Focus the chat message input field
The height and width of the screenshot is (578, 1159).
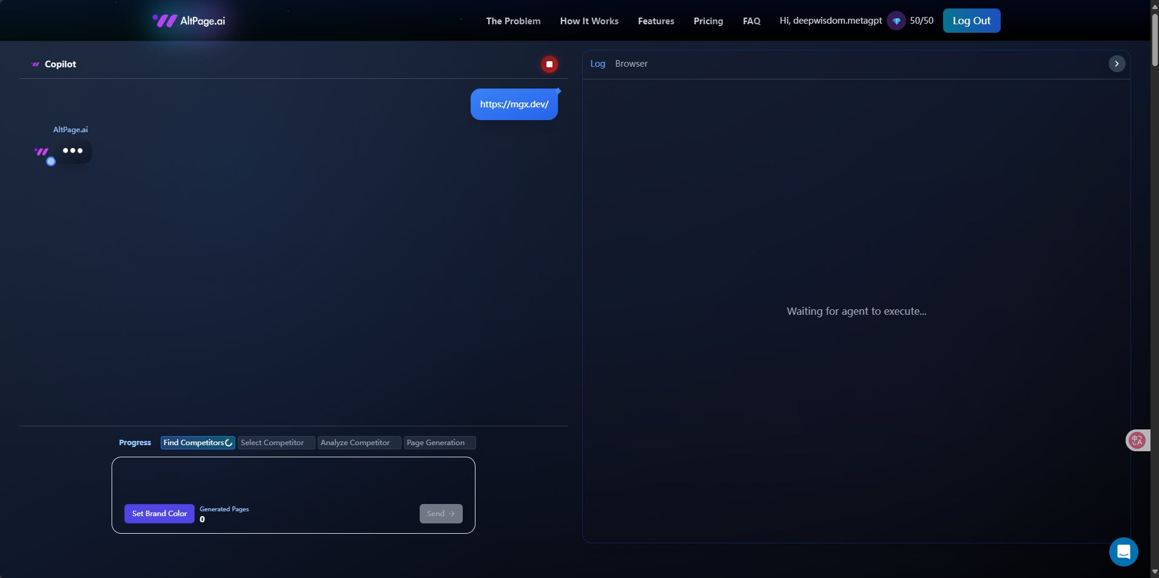(294, 480)
